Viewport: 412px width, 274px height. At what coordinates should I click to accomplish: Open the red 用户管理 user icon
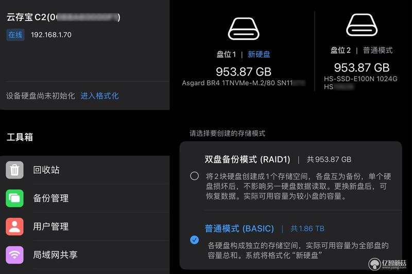coord(15,227)
